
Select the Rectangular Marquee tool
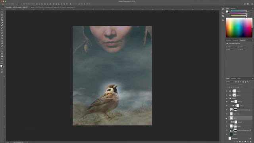2,12
